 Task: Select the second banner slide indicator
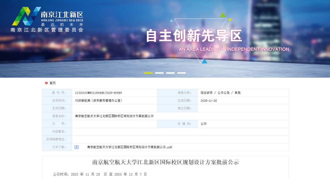(159, 73)
